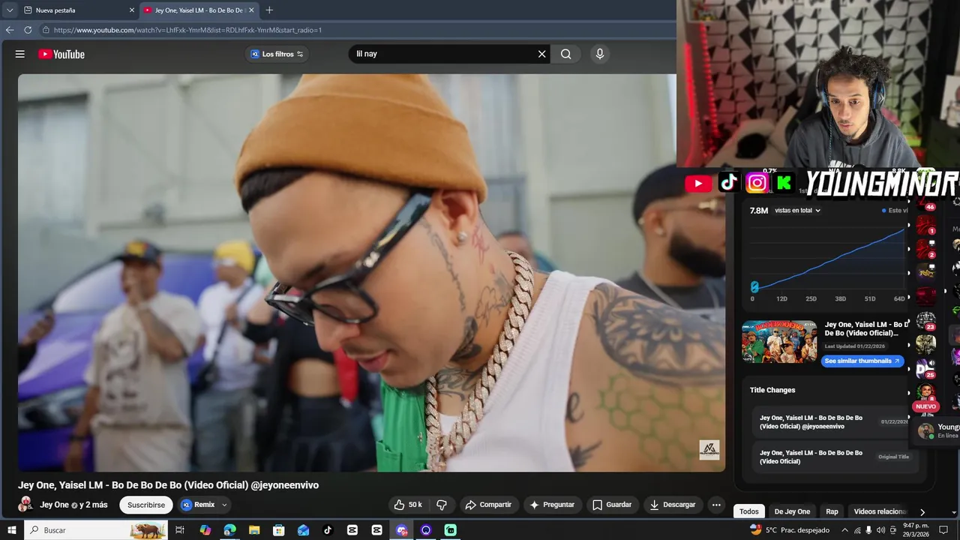This screenshot has width=960, height=540.
Task: Share video with Compartir button
Action: click(488, 505)
